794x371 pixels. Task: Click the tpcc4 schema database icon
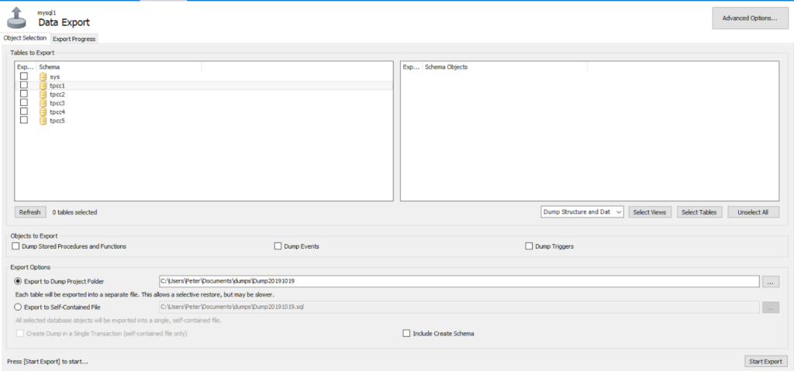pos(43,112)
